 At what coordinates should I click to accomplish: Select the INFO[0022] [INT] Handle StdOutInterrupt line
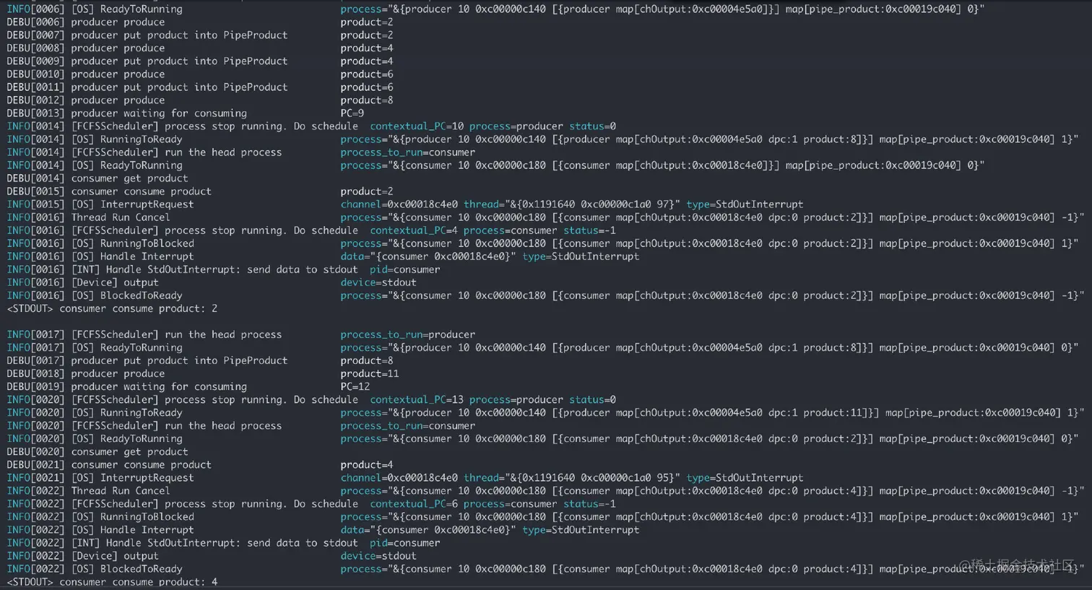click(x=223, y=542)
